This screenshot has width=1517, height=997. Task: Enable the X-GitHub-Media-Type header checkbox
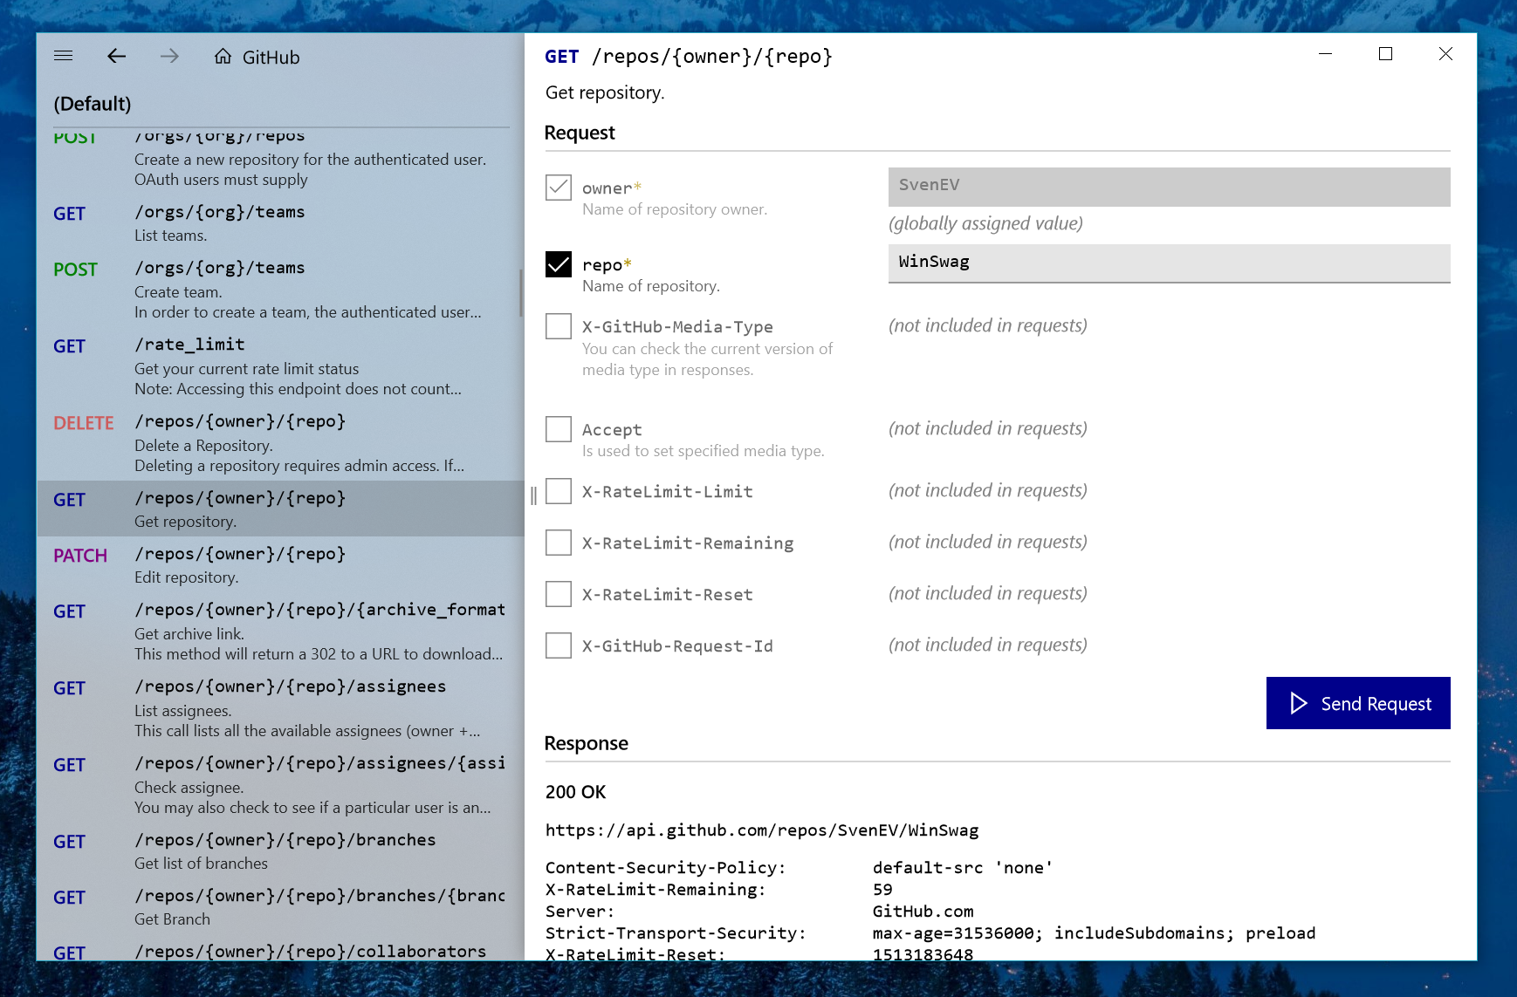(559, 326)
